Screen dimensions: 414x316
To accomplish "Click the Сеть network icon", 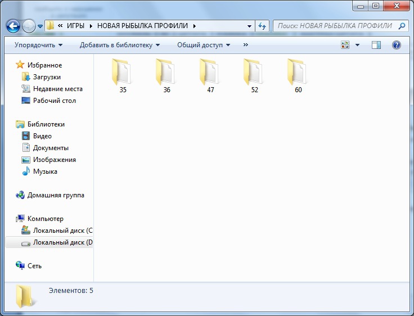I will (x=20, y=265).
